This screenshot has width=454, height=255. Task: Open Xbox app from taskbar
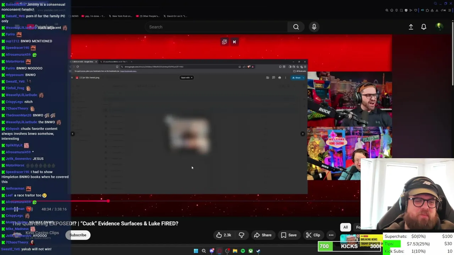250,251
